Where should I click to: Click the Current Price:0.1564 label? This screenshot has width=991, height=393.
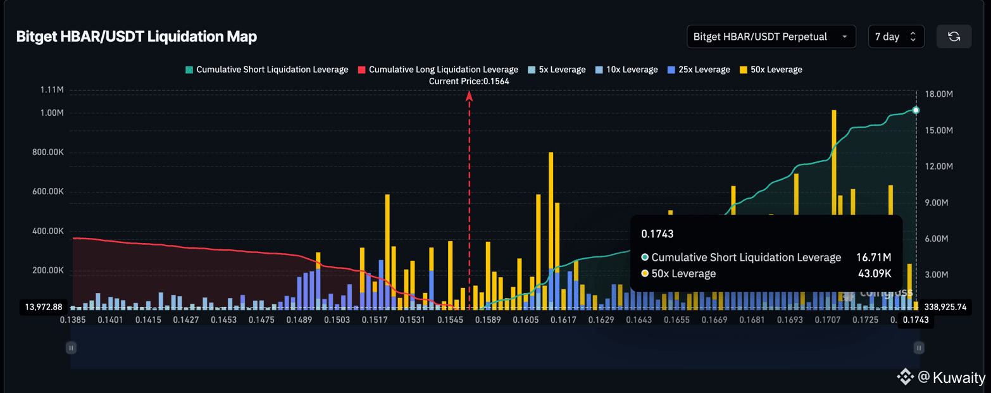pyautogui.click(x=469, y=81)
